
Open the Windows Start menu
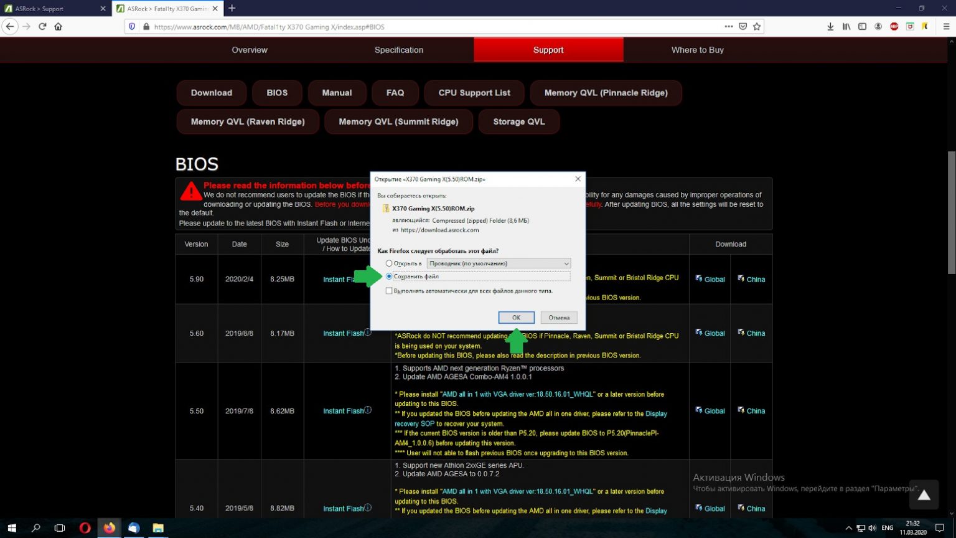12,528
